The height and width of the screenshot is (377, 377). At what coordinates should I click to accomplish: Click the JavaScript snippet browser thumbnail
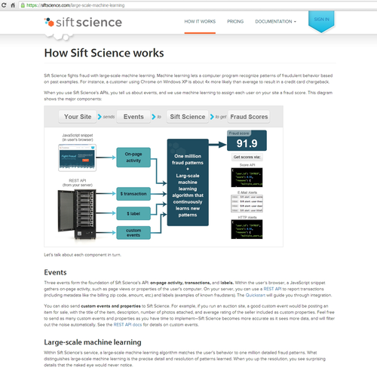pyautogui.click(x=77, y=158)
